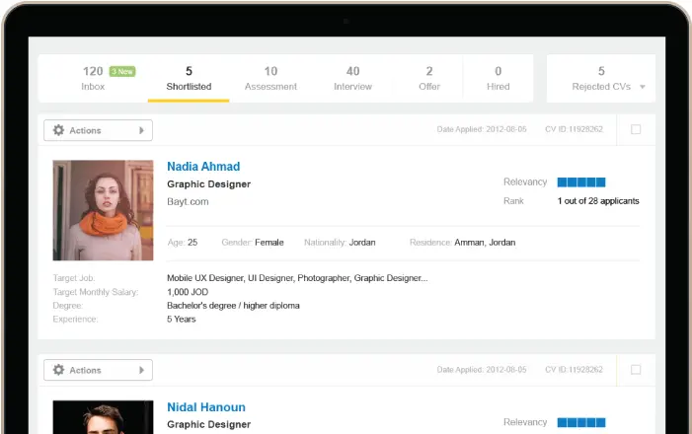This screenshot has height=434, width=692.
Task: Click the gear icon in Nidal's Actions button
Action: pyautogui.click(x=58, y=370)
